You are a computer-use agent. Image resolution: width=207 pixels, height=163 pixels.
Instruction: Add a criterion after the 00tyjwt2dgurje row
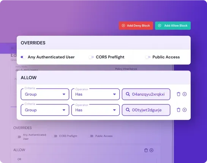tap(185, 110)
